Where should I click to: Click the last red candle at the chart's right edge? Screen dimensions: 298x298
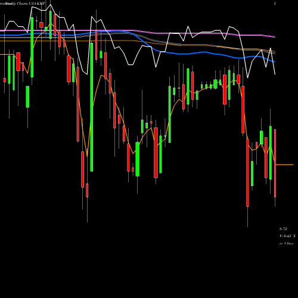(x=275, y=163)
